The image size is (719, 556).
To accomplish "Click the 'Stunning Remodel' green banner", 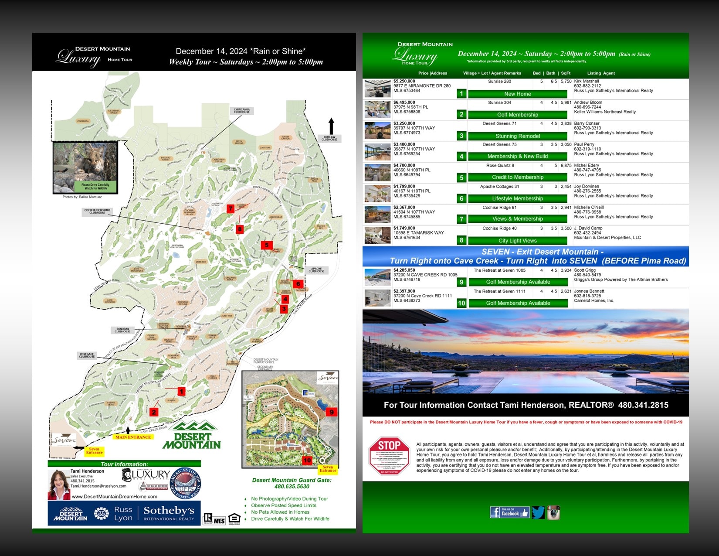I will 517,136.
